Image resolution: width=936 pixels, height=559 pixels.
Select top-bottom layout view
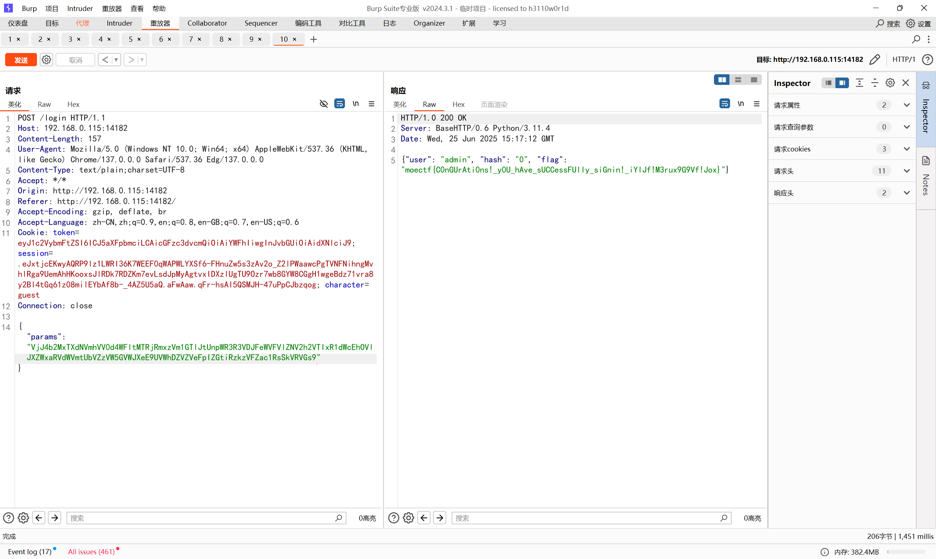click(738, 80)
